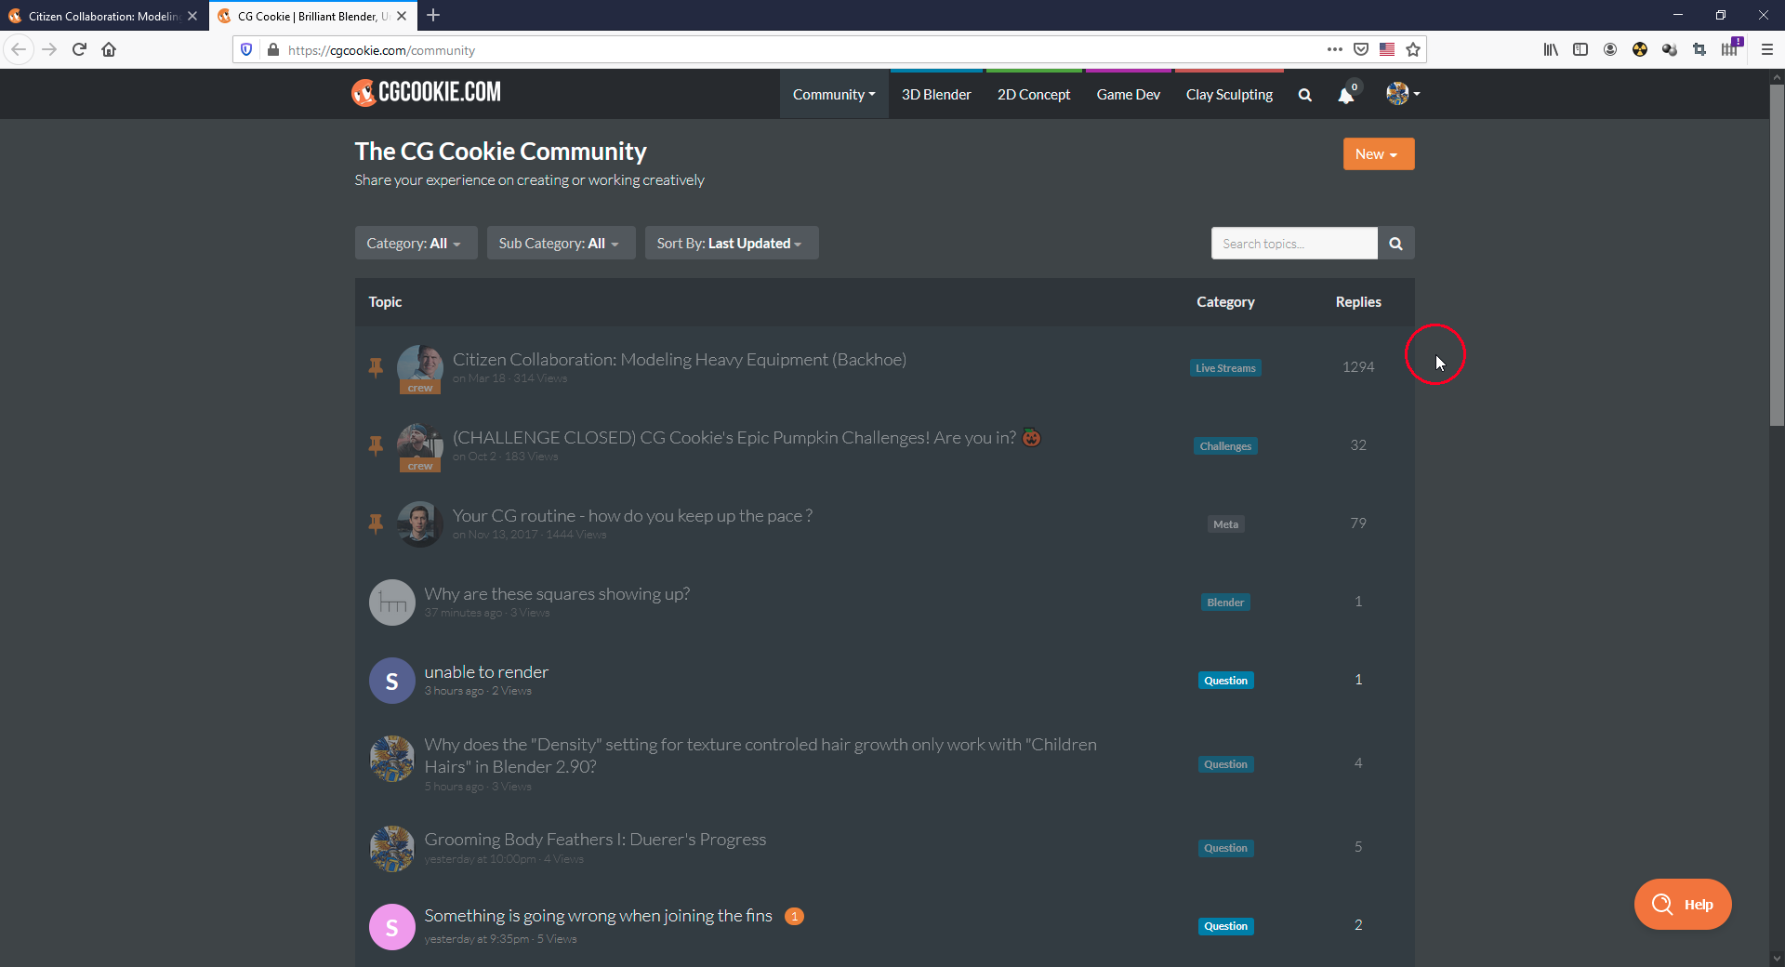Focus the Search topics input field

click(1294, 244)
